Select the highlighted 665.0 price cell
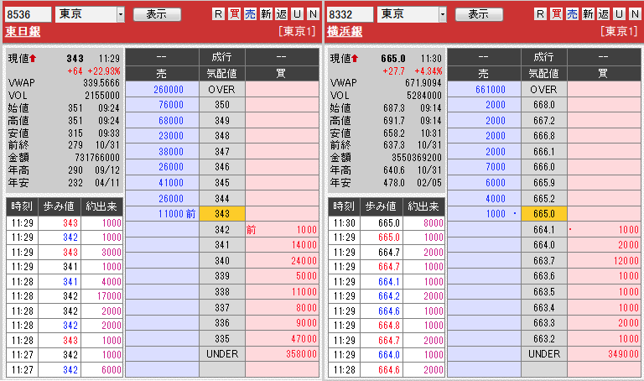 tap(544, 214)
